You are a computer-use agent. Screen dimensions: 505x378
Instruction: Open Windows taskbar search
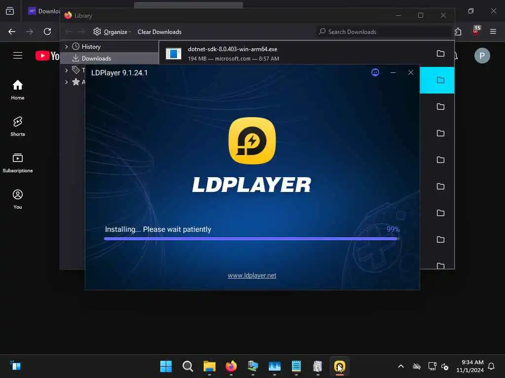click(x=187, y=366)
